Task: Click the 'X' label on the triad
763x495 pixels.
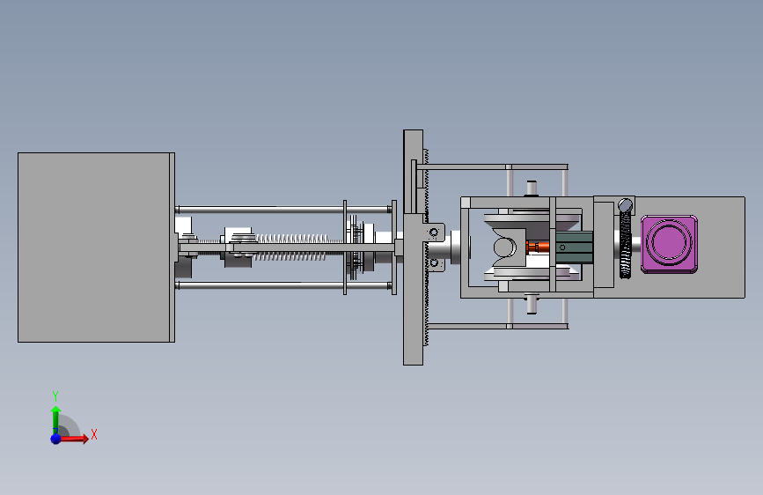Action: (x=94, y=434)
